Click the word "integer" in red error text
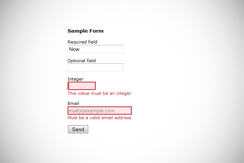 click(123, 93)
